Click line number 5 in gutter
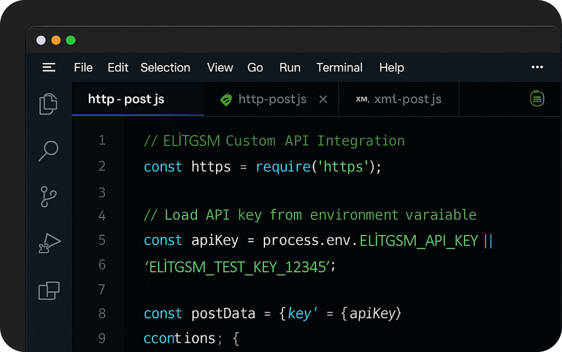562x352 pixels. (102, 240)
